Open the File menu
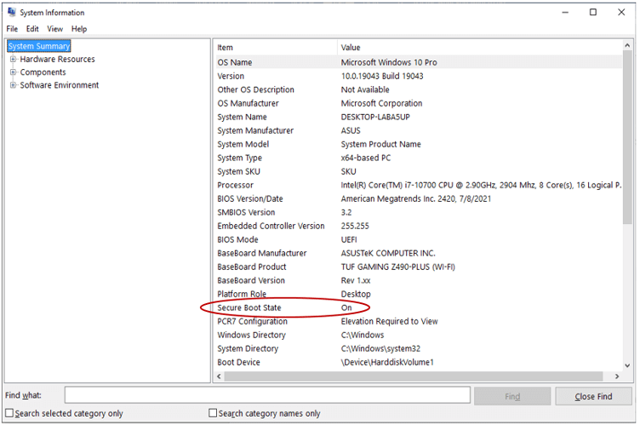Viewport: 640px width, 425px height. [12, 29]
